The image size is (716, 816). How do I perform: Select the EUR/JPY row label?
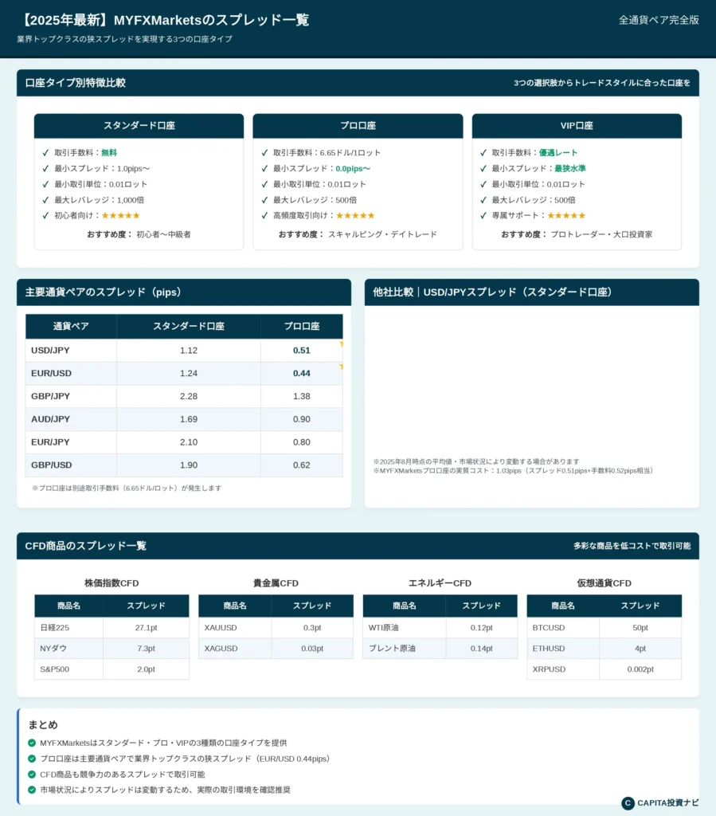click(50, 441)
